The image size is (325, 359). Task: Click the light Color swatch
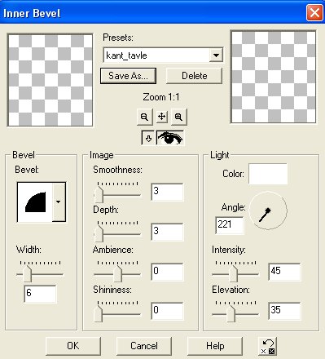click(268, 174)
